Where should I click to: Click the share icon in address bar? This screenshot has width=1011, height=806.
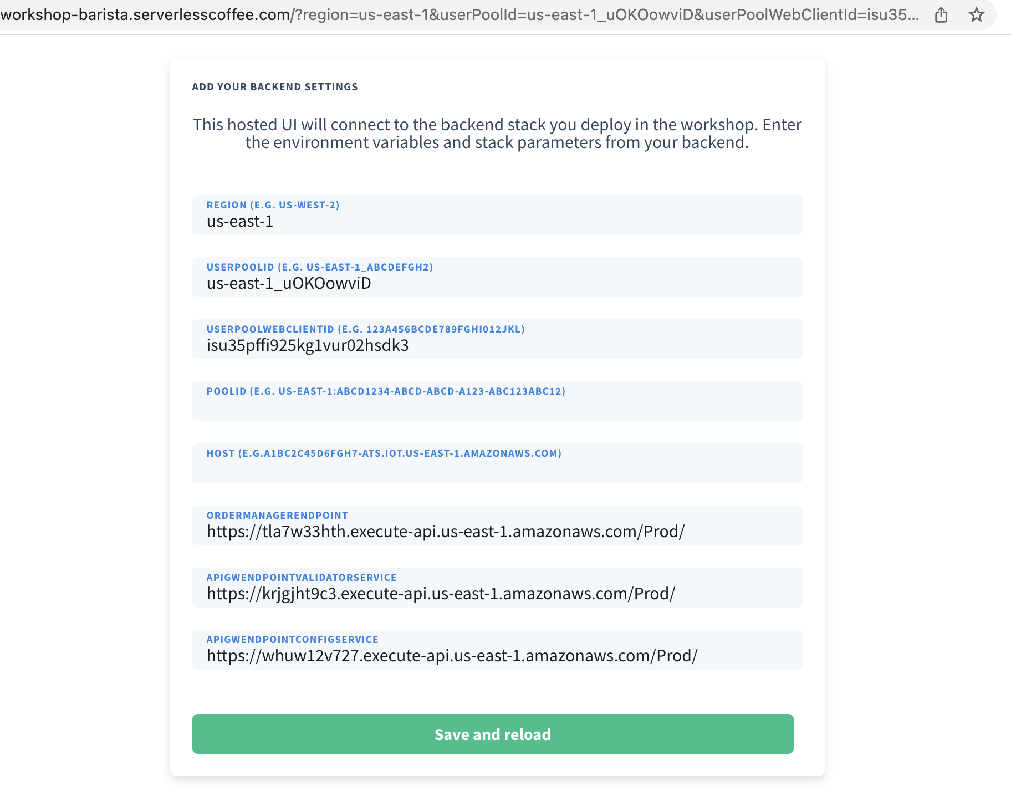pos(941,15)
